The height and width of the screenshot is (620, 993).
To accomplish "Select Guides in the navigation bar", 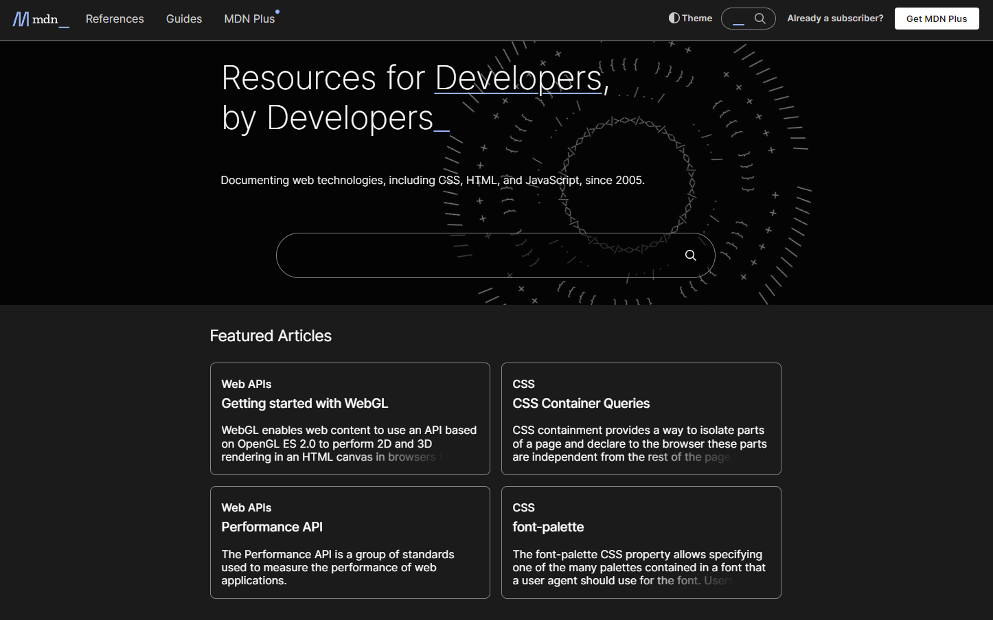I will 183,19.
